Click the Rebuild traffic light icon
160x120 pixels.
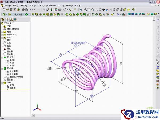click(51, 10)
